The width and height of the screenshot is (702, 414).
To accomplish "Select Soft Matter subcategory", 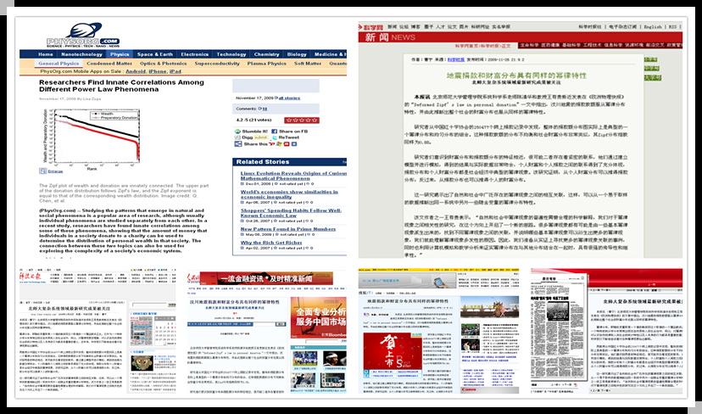I will (x=308, y=64).
